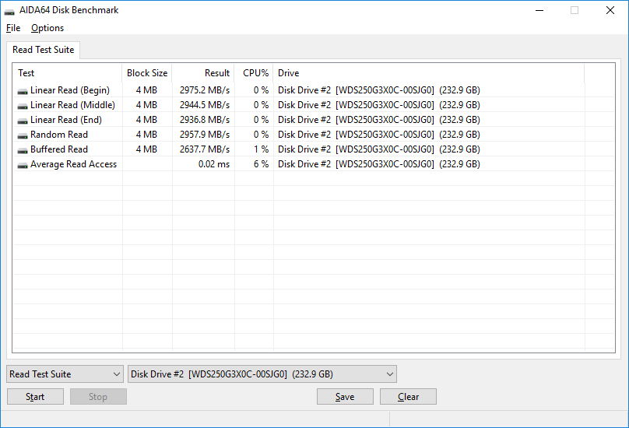Click the 4 MB block size in Buffered Read row
This screenshot has height=428, width=629.
pos(146,149)
